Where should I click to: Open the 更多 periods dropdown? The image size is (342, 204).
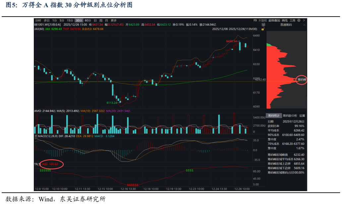tap(114, 20)
